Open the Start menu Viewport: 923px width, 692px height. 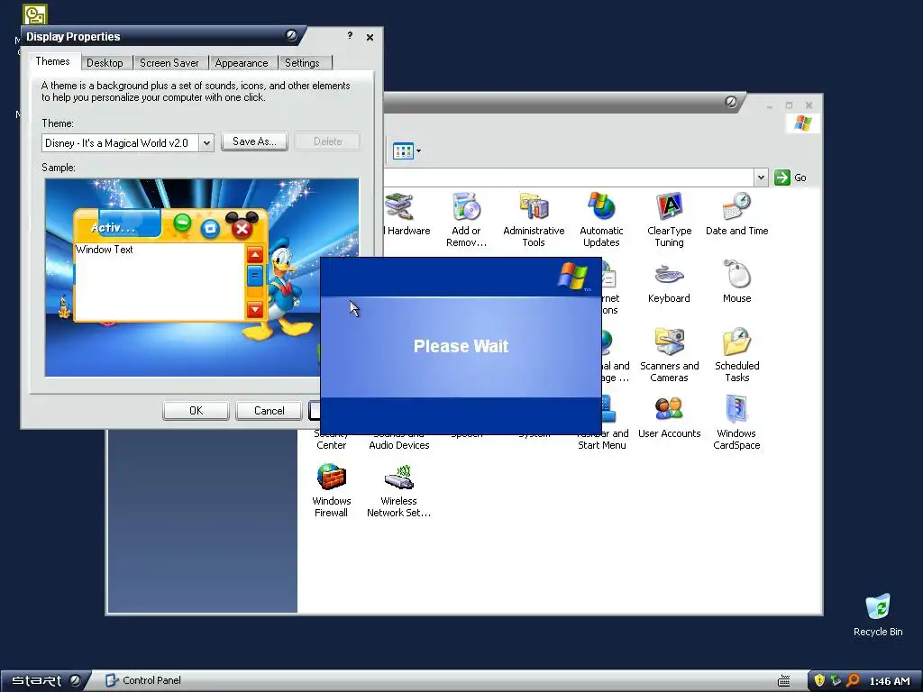pyautogui.click(x=46, y=680)
